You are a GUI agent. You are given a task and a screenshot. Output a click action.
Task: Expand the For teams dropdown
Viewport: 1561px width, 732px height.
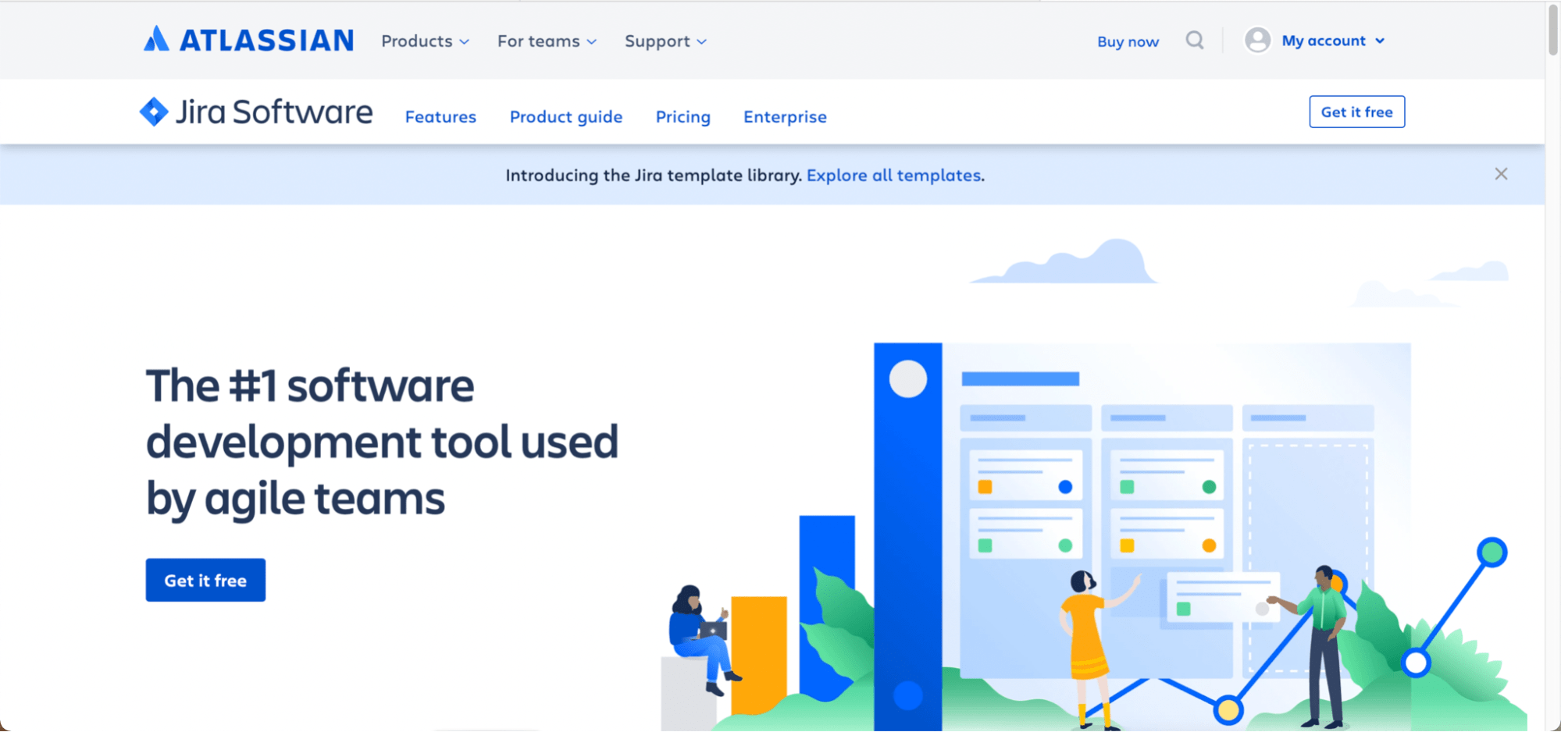coord(547,41)
